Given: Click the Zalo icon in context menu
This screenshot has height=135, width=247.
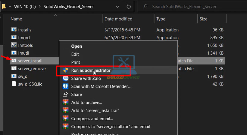Looking at the screenshot, I should 65,79.
